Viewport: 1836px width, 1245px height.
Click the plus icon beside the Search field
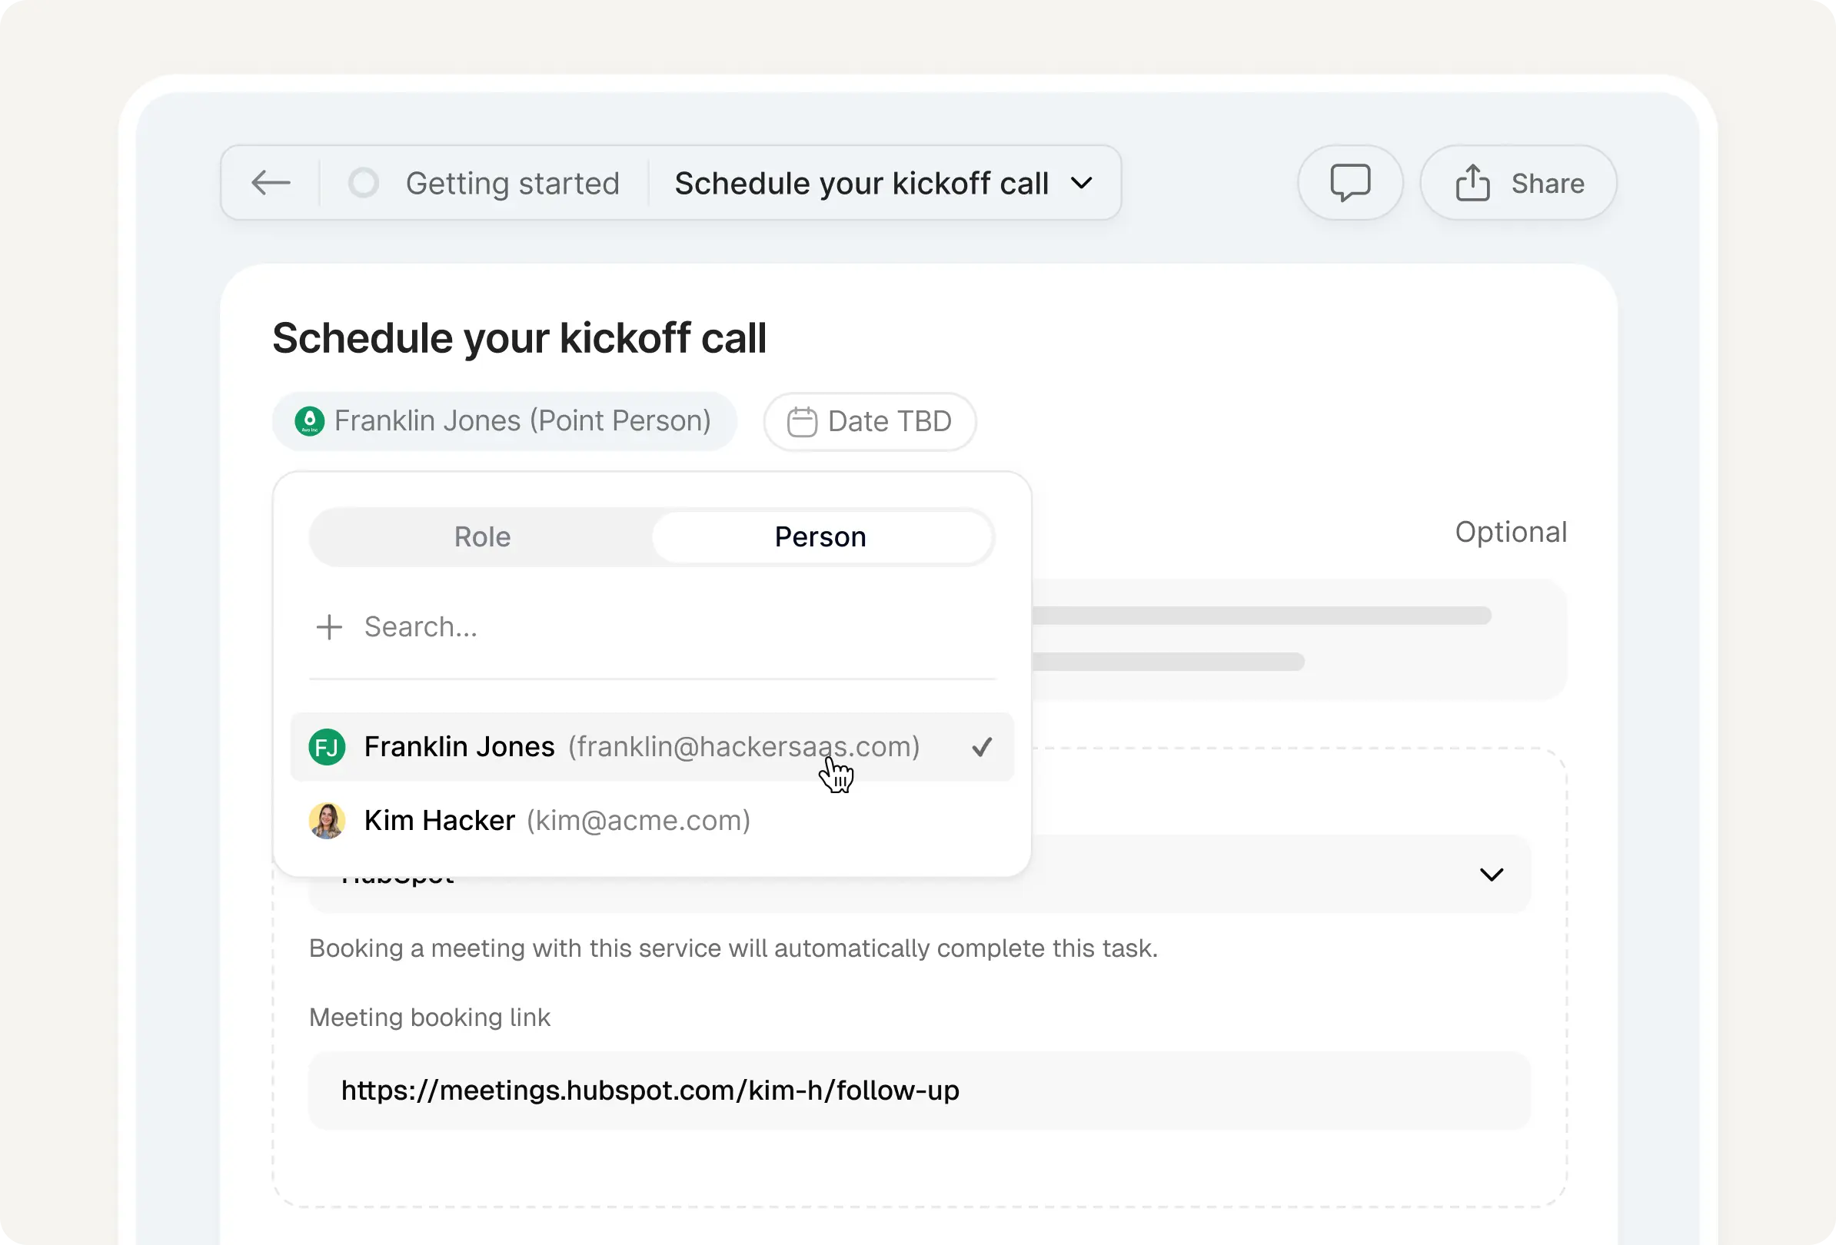click(x=329, y=627)
